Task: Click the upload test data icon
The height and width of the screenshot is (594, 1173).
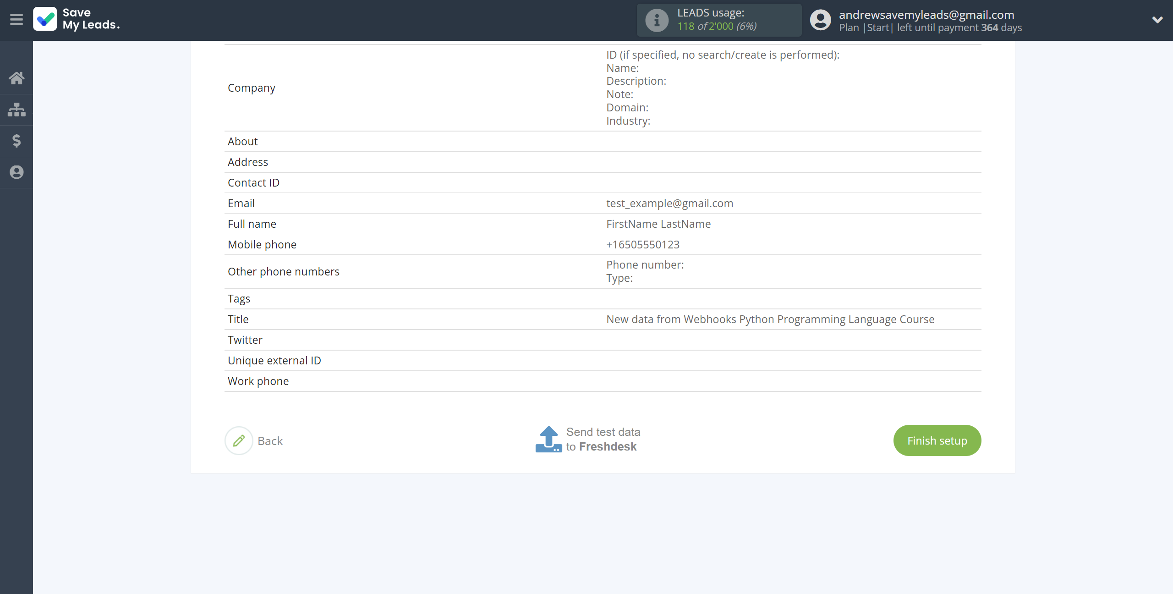Action: pos(548,439)
